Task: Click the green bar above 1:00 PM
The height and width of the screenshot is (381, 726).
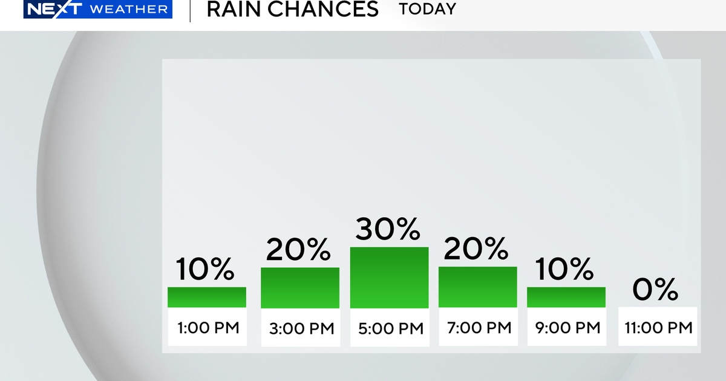Action: click(207, 297)
